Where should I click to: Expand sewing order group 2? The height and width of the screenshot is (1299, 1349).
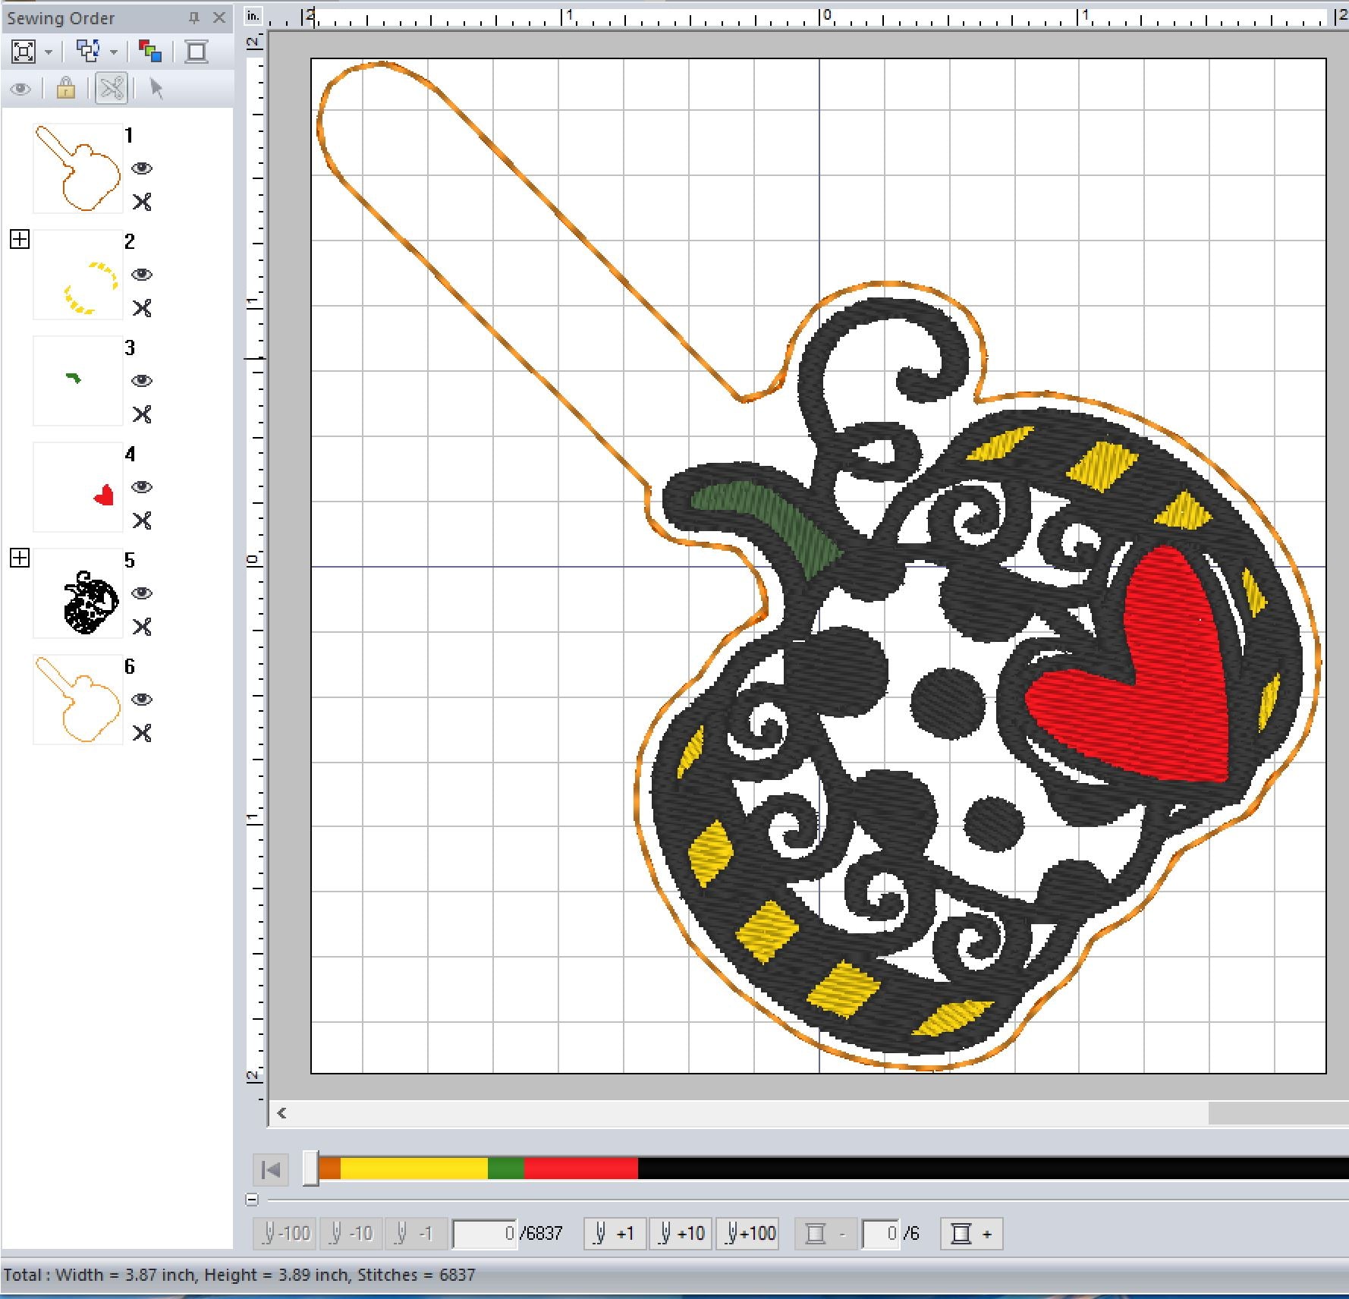point(20,240)
